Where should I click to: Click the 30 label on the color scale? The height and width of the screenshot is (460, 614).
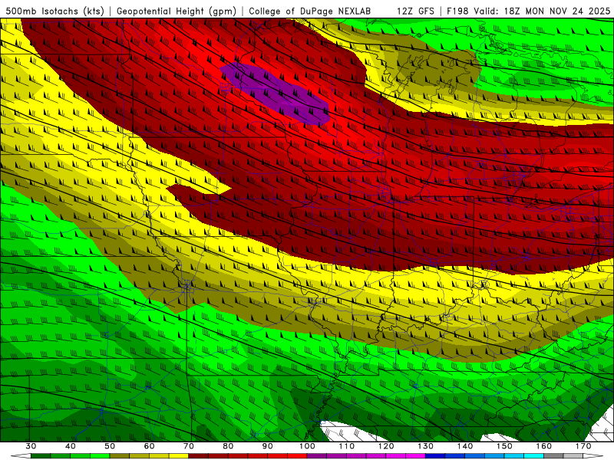(31, 446)
